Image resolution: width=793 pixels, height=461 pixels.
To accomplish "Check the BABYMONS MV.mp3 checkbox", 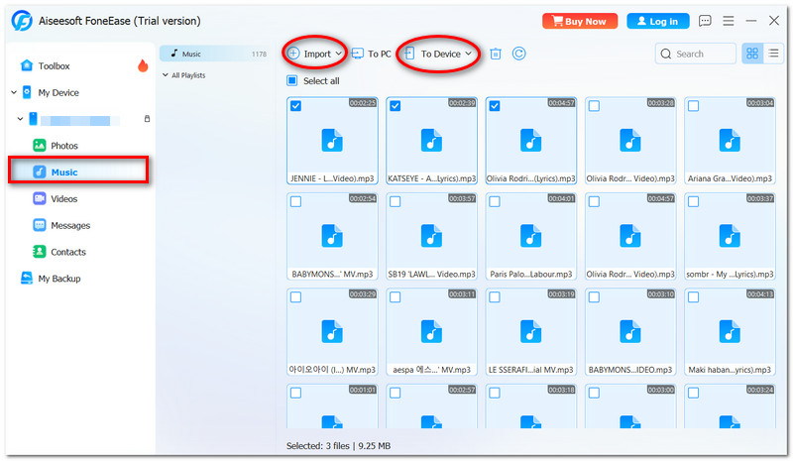I will 295,201.
